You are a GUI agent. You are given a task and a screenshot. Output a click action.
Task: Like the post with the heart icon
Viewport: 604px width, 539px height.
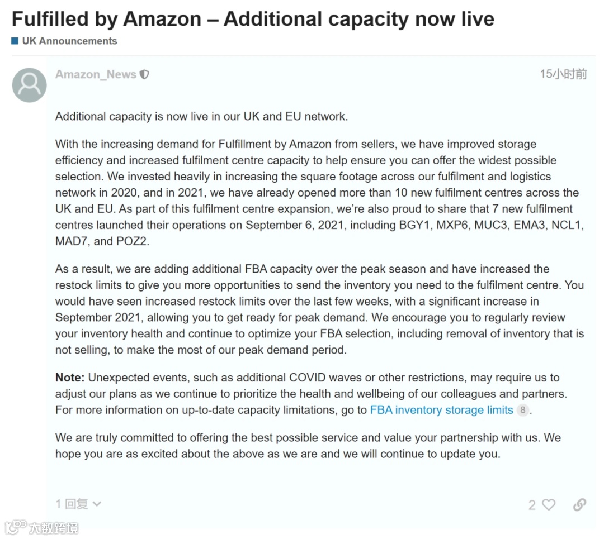tap(549, 505)
